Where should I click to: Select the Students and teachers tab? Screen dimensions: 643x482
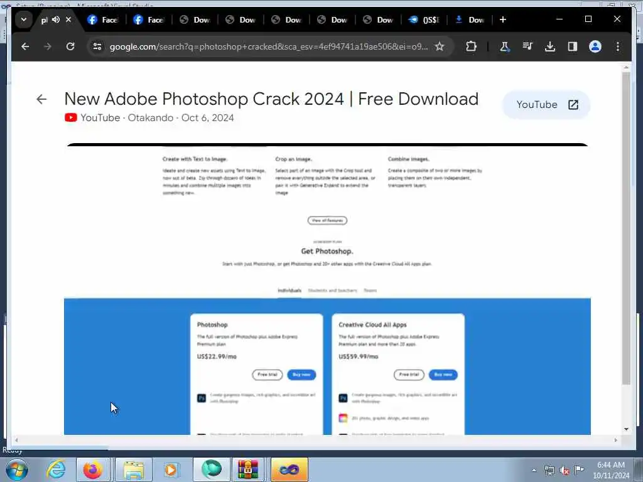coord(333,291)
